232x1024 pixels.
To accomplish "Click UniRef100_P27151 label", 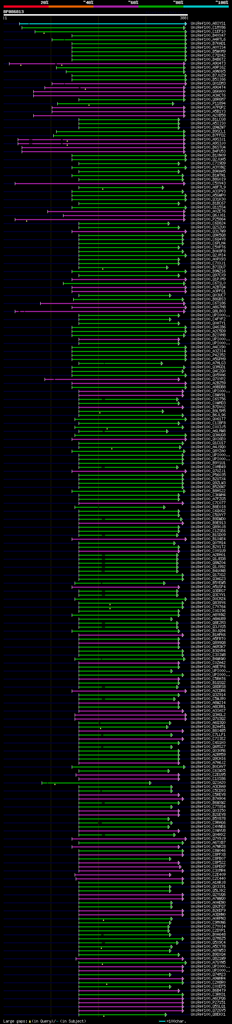I will pyautogui.click(x=208, y=1002).
